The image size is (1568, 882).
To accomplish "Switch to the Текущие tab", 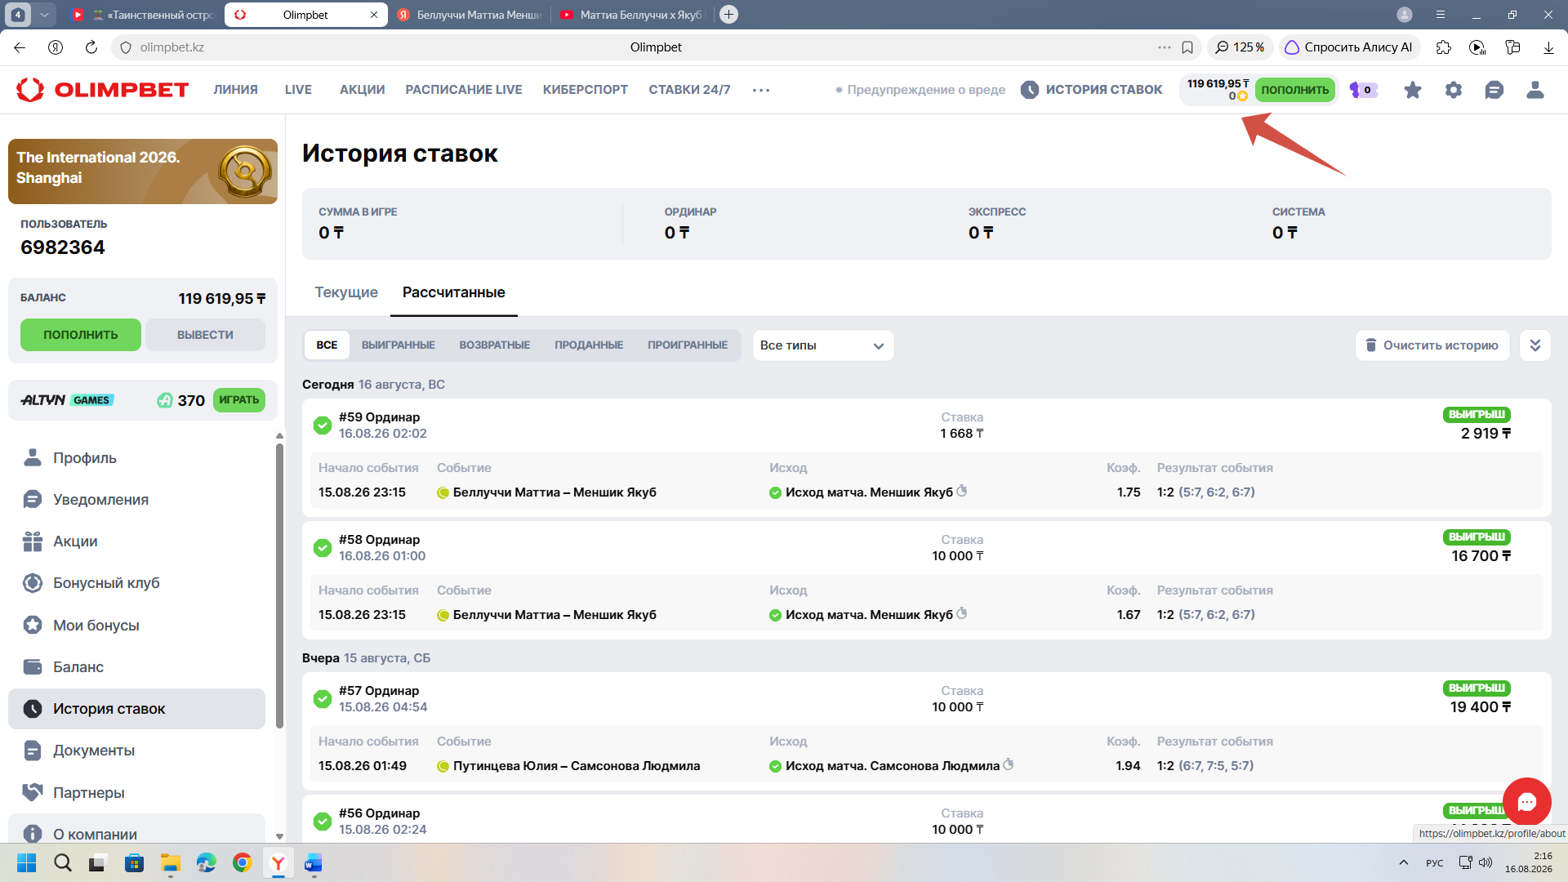I will [x=346, y=292].
